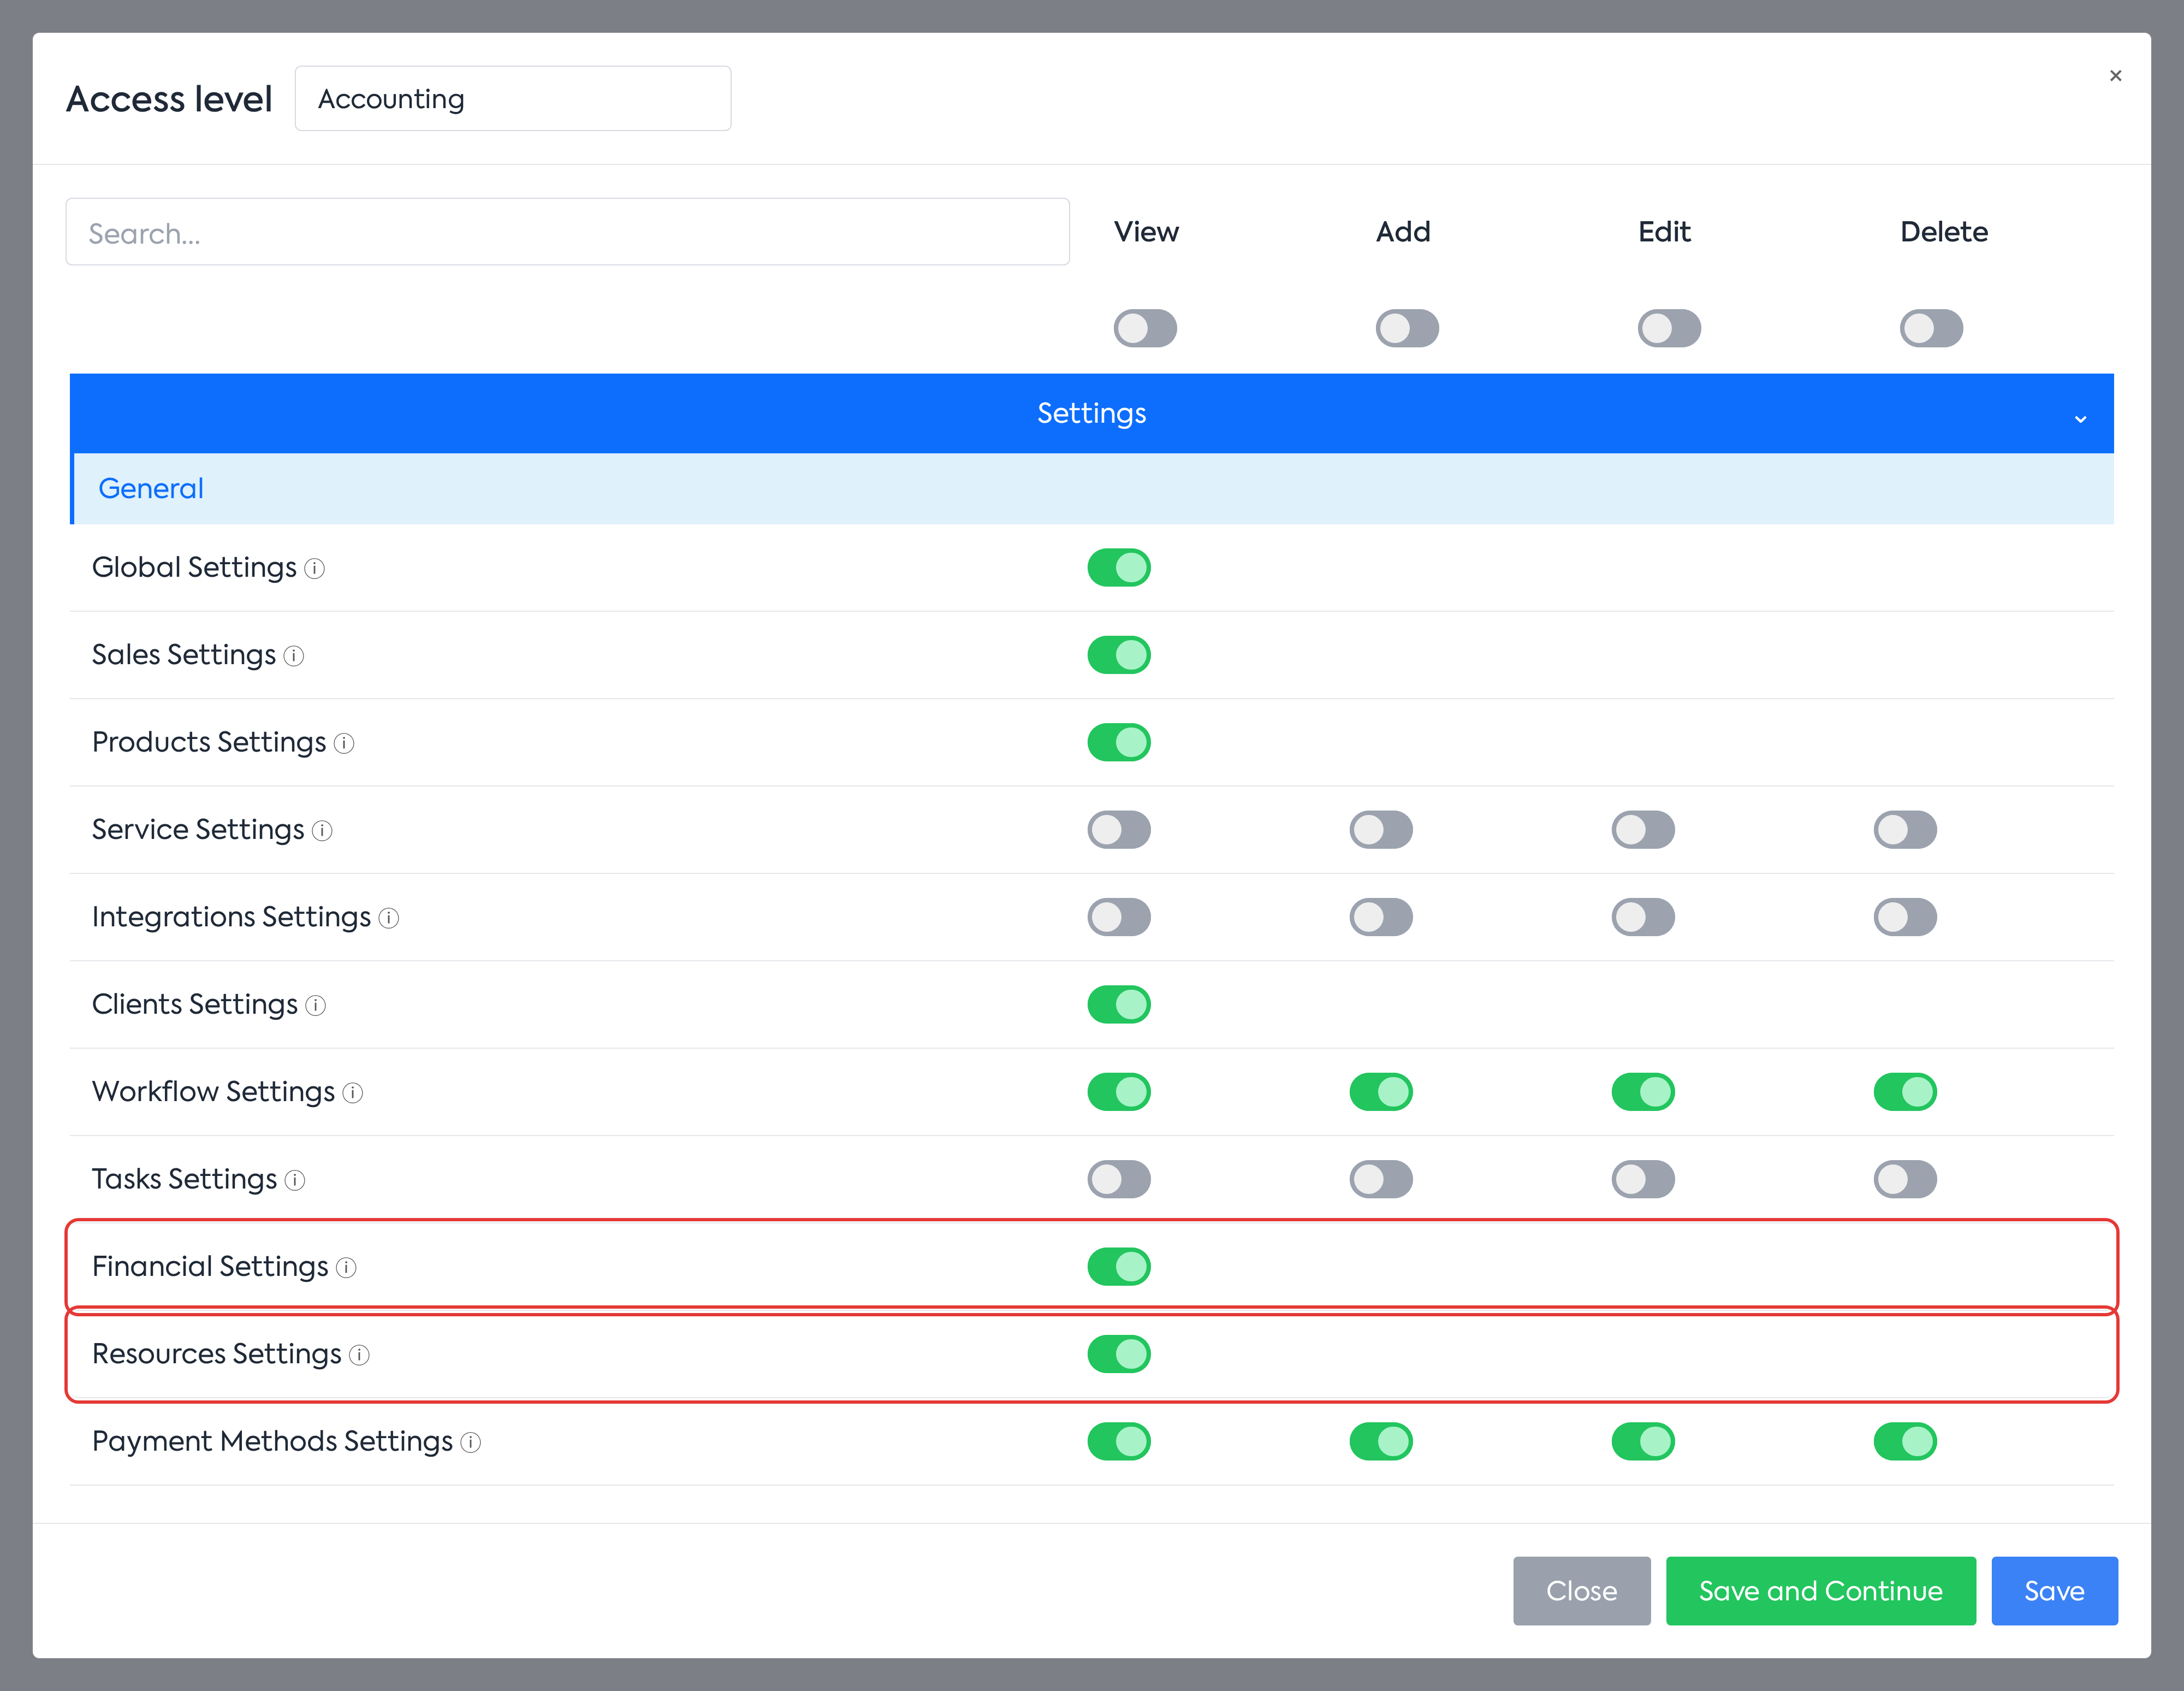
Task: Click the Access level name field
Action: [513, 99]
